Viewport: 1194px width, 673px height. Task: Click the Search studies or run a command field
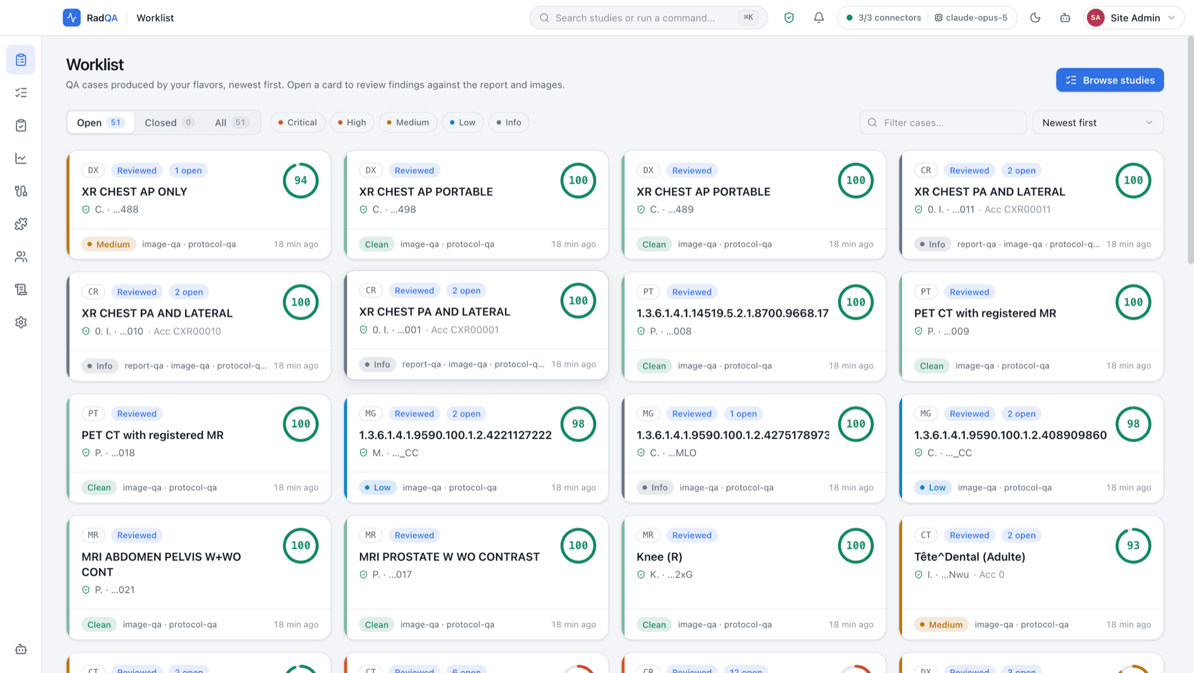pos(648,18)
